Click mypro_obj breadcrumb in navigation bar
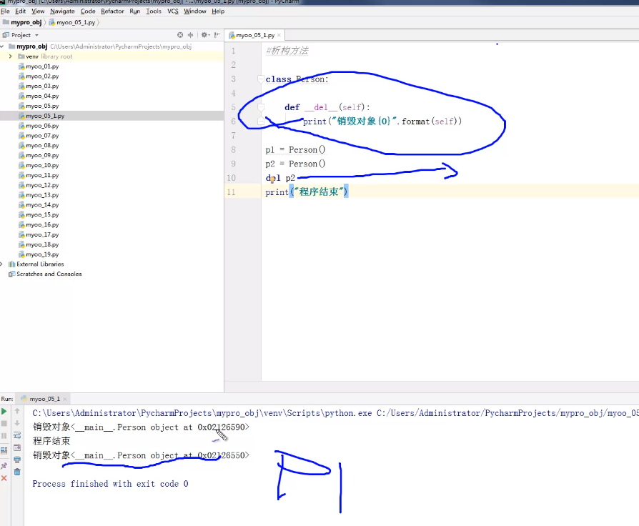The width and height of the screenshot is (639, 526). [23, 22]
